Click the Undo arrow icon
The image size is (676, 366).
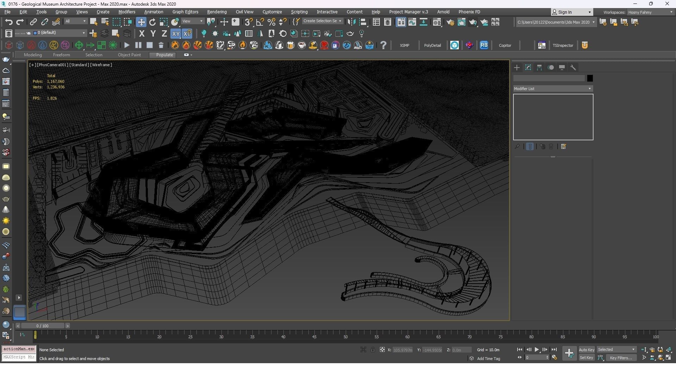click(9, 22)
